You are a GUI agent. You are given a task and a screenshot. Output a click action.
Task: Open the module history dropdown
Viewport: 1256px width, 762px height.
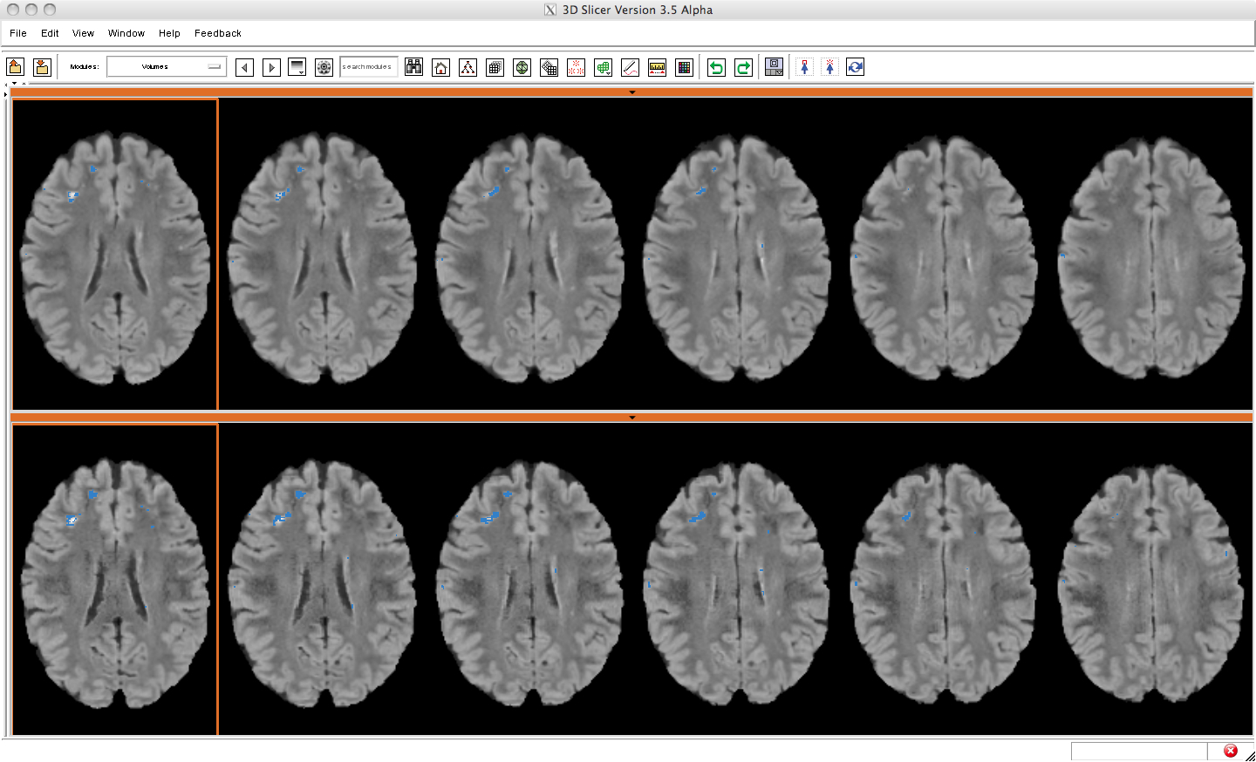point(297,67)
